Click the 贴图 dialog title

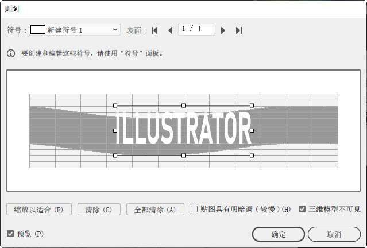11,9
